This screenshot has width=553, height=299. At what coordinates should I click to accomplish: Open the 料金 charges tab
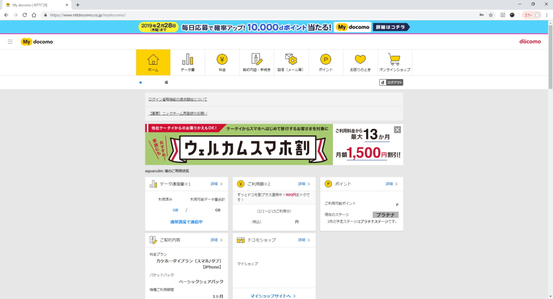coord(222,62)
